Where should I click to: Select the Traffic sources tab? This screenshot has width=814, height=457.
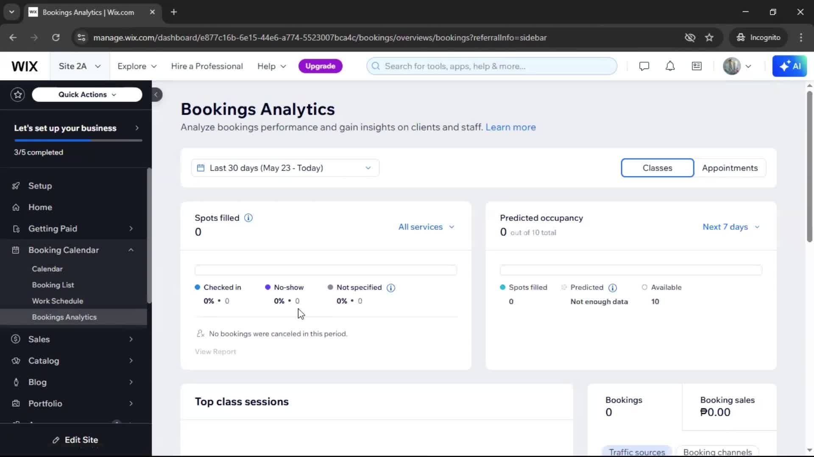tap(637, 451)
